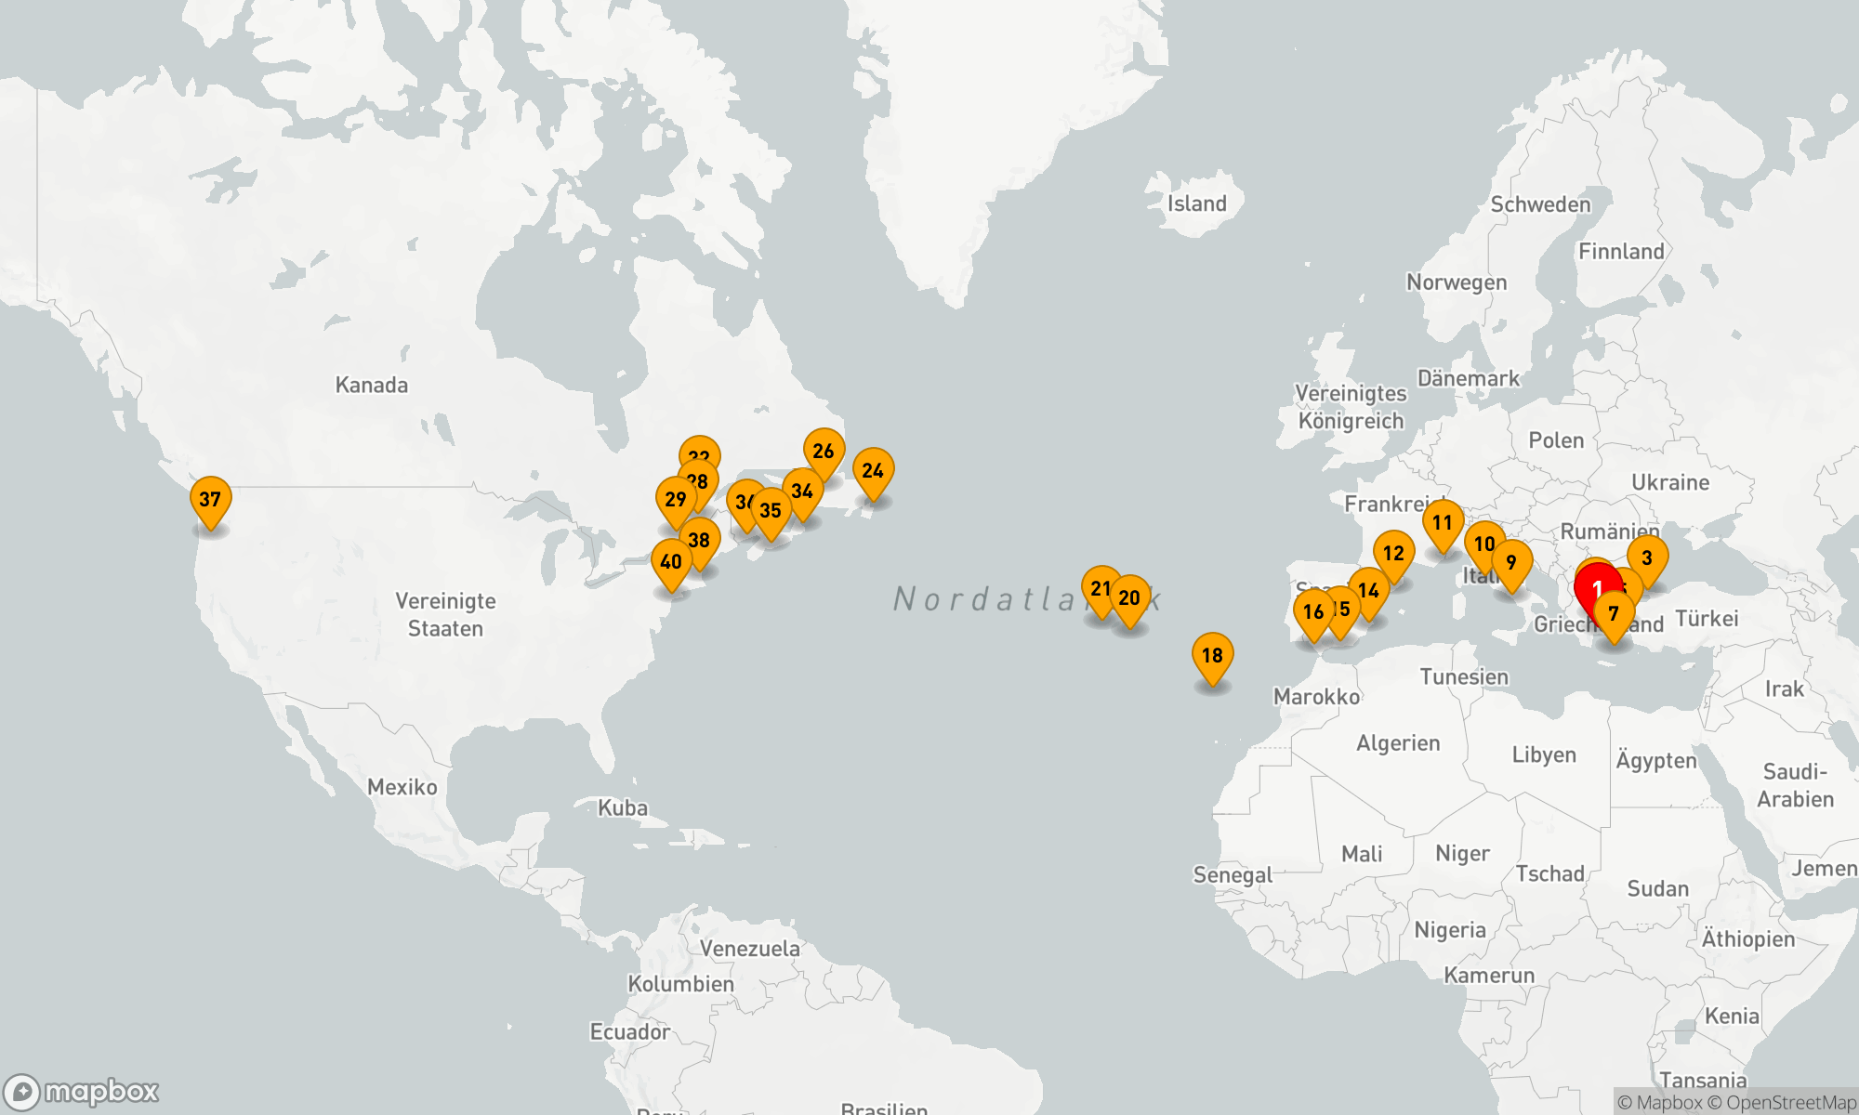Open map marker number 7

pyautogui.click(x=1615, y=616)
